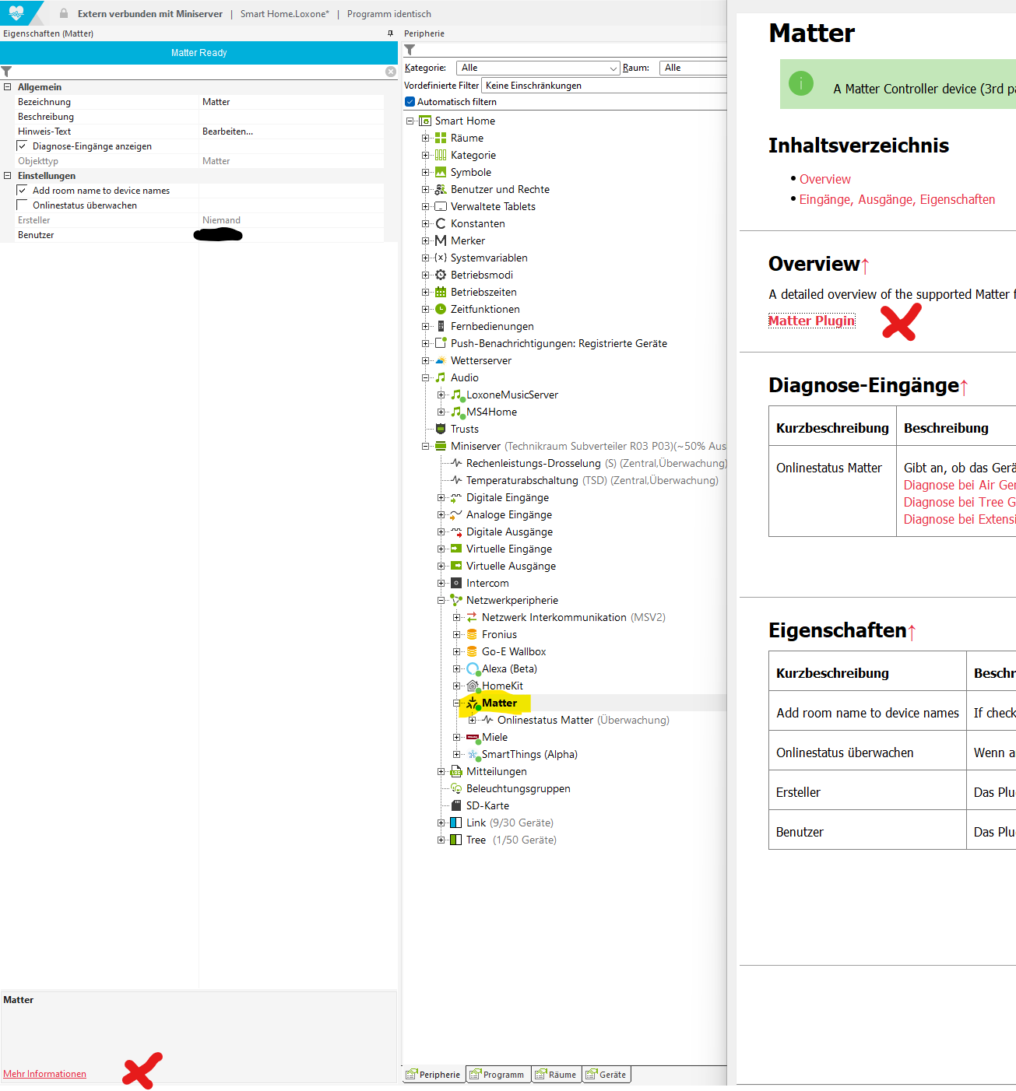Collapse the Einstellungen properties section
Viewport: 1016px width, 1091px height.
(7, 176)
